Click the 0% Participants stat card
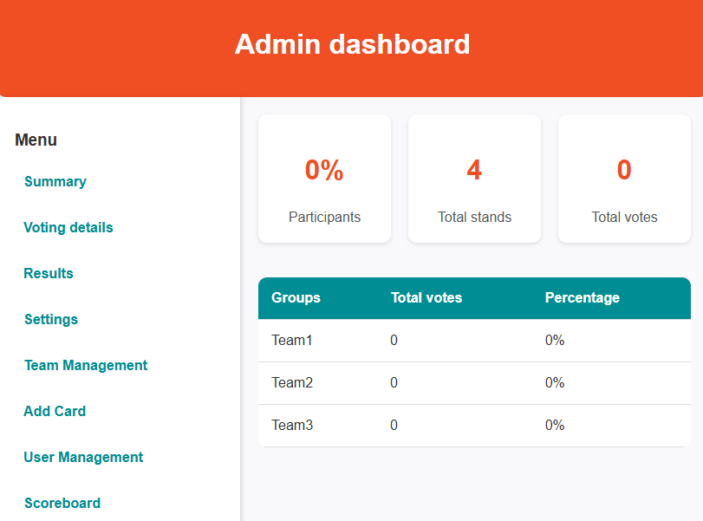The image size is (703, 521). pyautogui.click(x=324, y=179)
